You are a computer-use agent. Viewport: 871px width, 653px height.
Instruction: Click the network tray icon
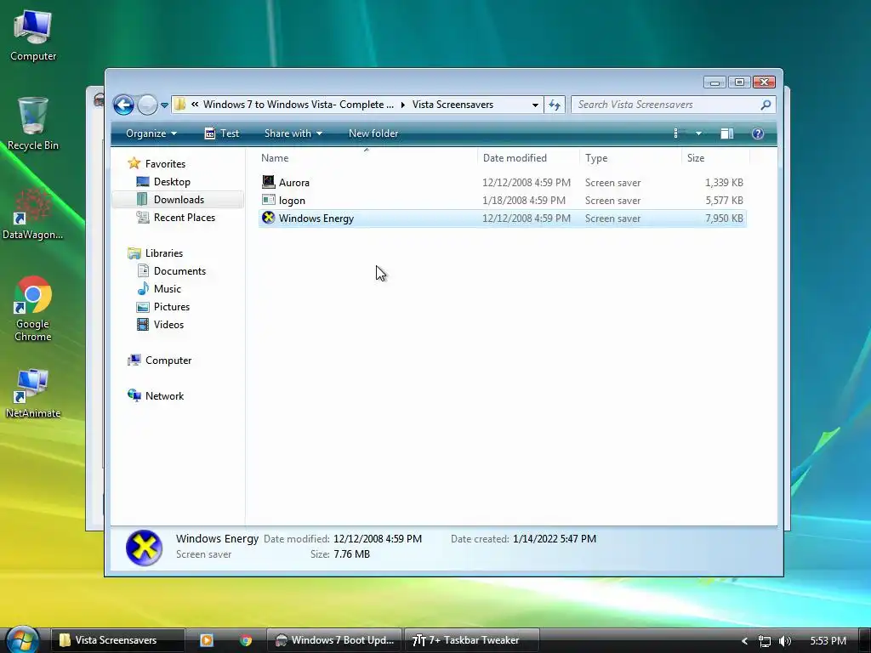(x=765, y=641)
